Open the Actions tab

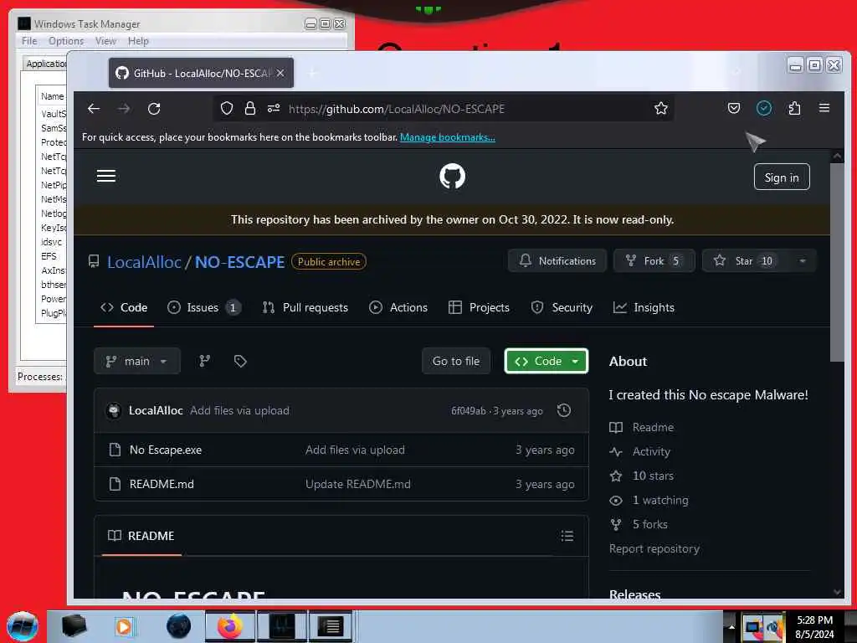tap(398, 307)
